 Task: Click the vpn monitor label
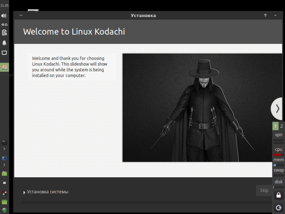(x=278, y=135)
